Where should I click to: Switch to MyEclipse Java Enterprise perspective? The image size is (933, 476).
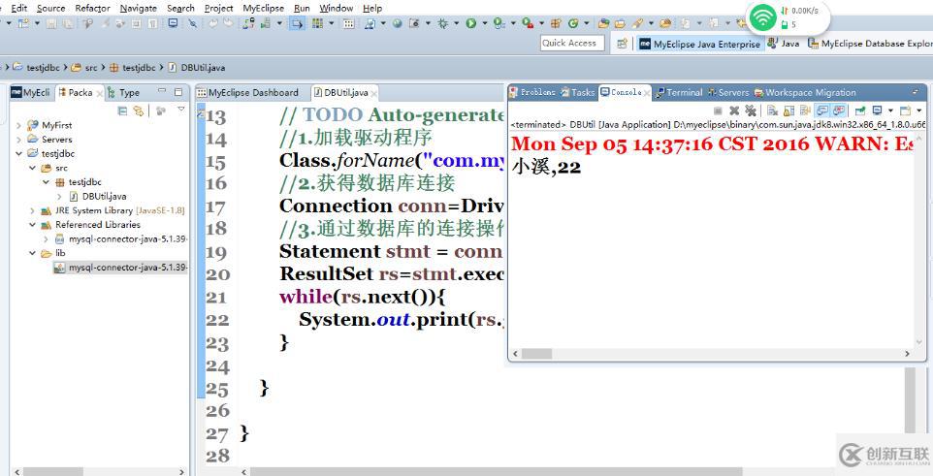(x=700, y=44)
